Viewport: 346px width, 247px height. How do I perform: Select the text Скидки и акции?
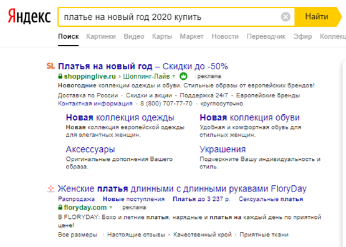click(149, 95)
